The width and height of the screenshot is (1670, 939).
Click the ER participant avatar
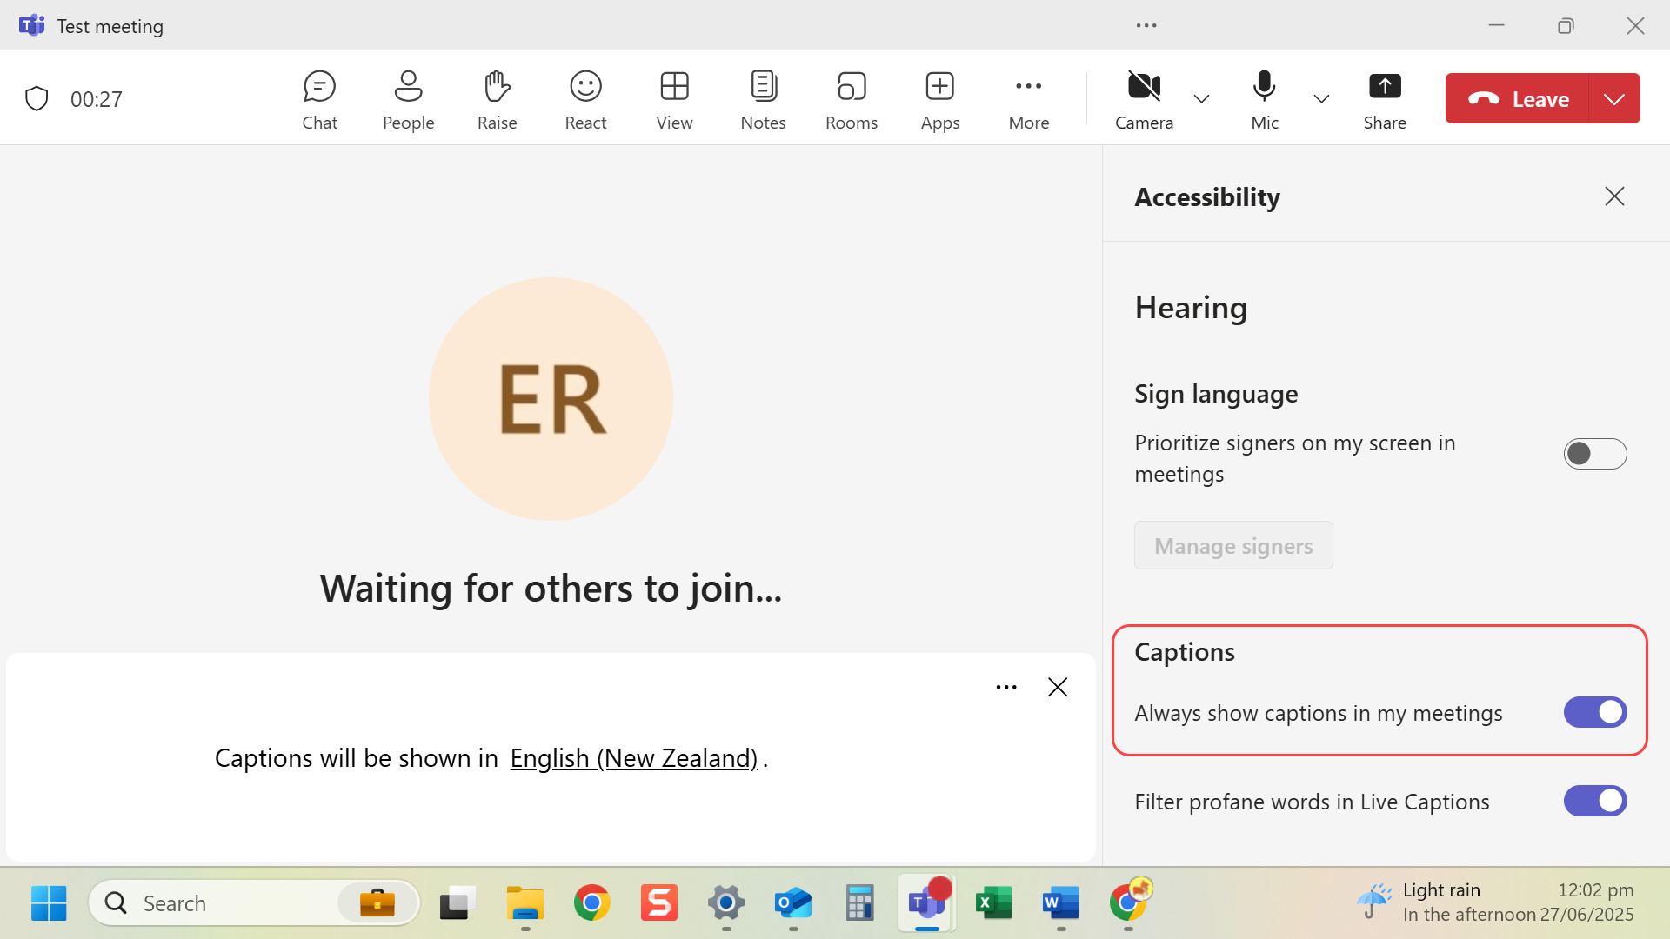click(551, 399)
